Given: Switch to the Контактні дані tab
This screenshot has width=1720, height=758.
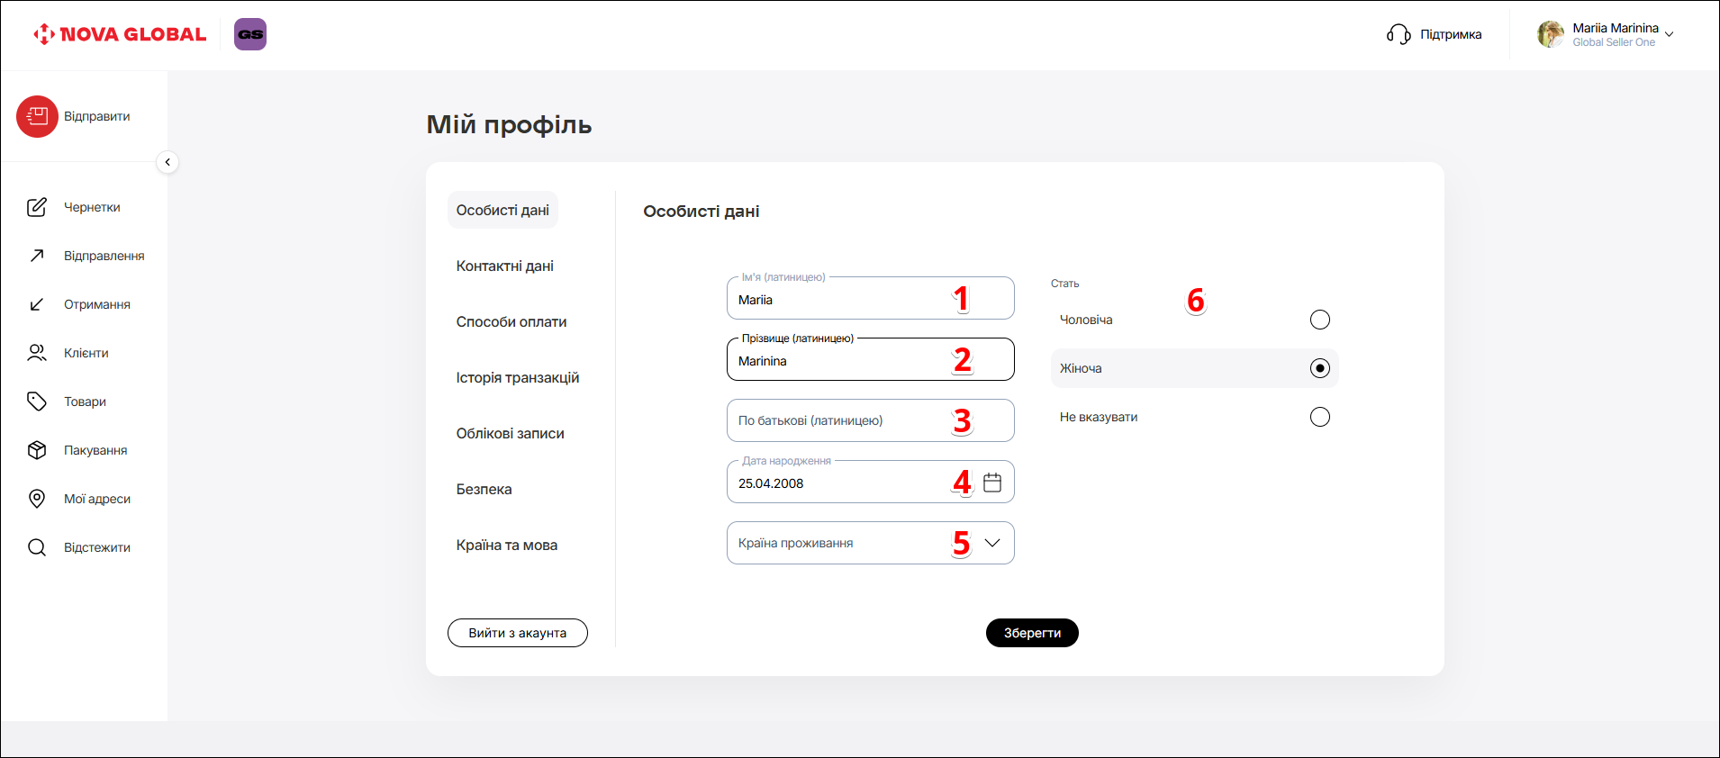Looking at the screenshot, I should (x=504, y=266).
